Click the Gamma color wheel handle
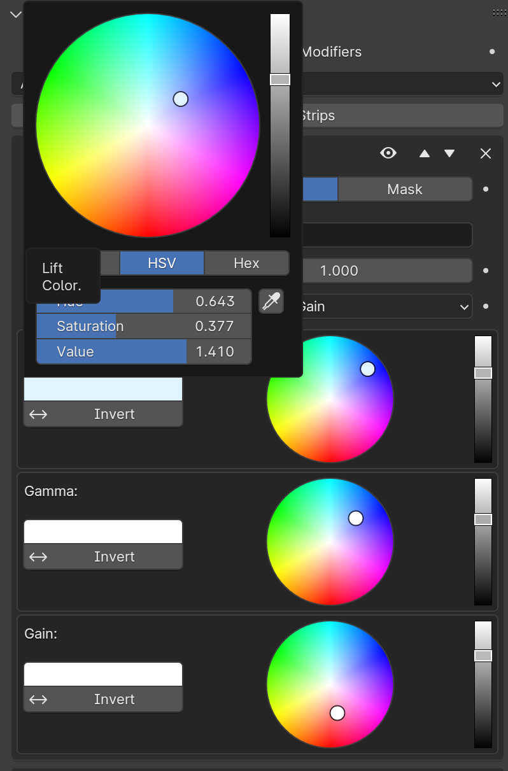This screenshot has height=771, width=508. [356, 518]
